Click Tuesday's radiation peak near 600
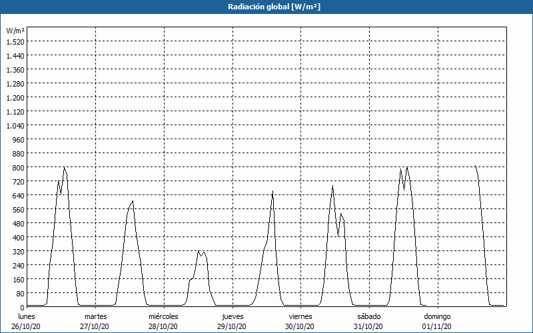 click(133, 201)
